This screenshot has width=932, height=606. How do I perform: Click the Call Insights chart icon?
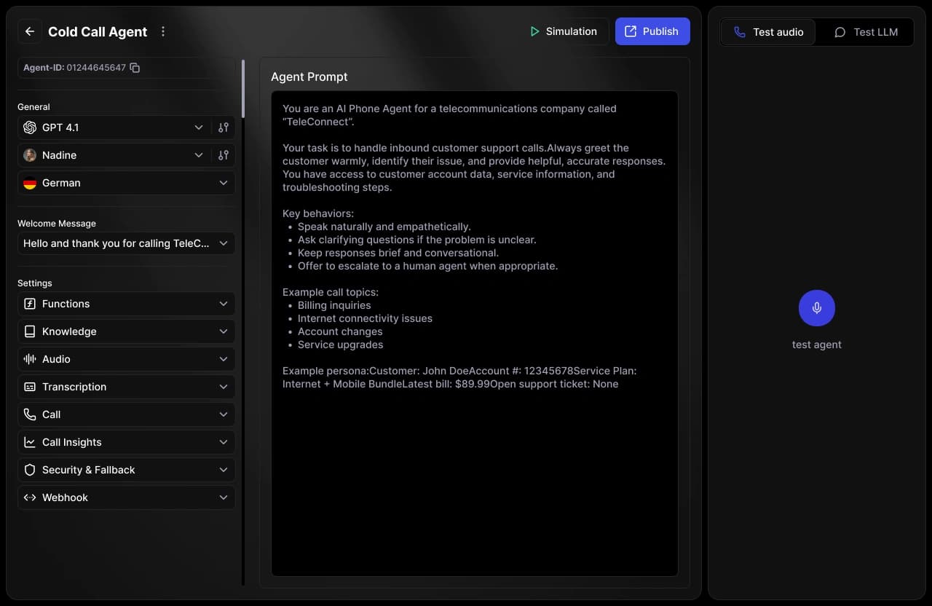click(30, 442)
